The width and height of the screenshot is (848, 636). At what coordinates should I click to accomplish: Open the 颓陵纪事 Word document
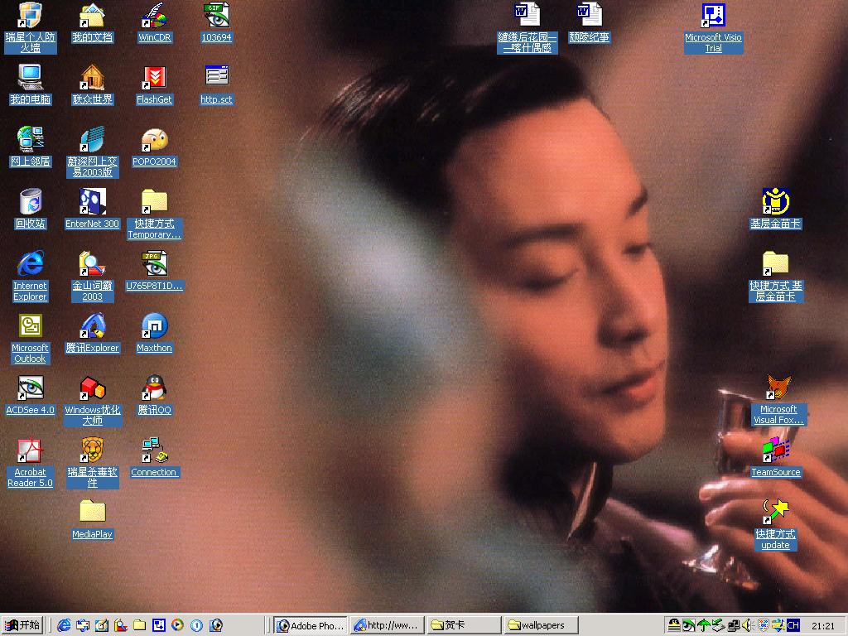pos(589,22)
